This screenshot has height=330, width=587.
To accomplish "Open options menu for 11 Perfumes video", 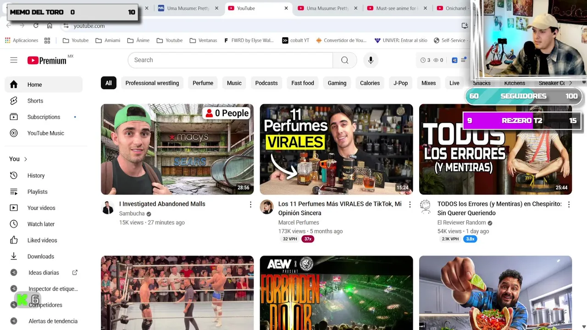I will [x=410, y=204].
